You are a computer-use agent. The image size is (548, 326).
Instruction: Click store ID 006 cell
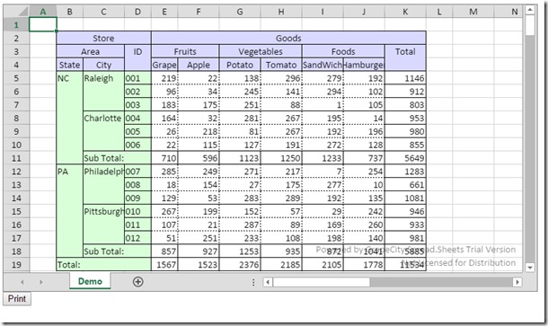click(137, 145)
